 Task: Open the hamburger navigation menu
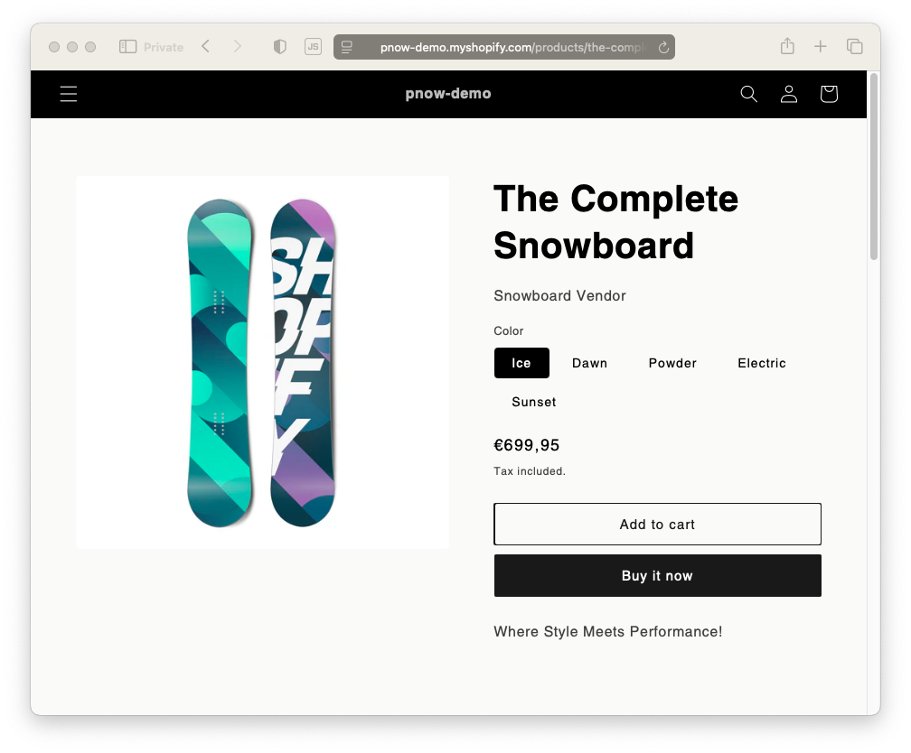point(69,94)
